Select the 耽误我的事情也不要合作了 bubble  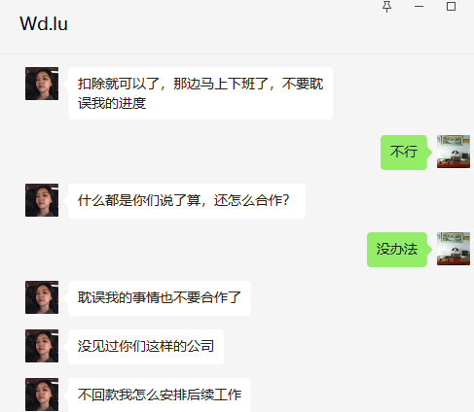click(160, 298)
